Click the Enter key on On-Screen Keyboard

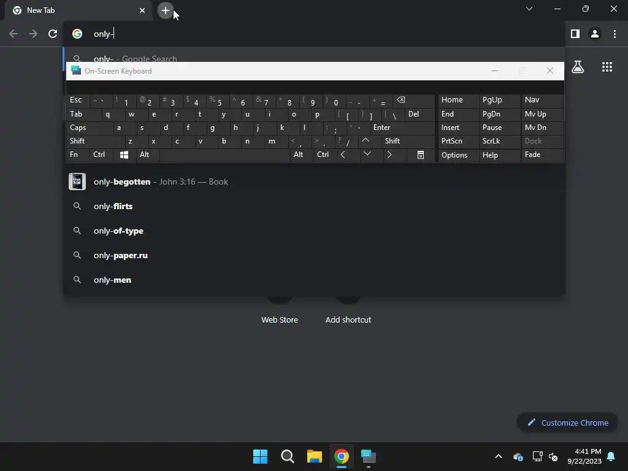pos(402,128)
